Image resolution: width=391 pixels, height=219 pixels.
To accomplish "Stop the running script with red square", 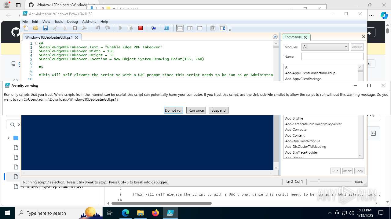I will coord(141,28).
